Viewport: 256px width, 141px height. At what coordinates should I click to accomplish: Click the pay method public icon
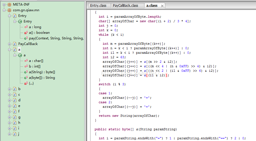26,38
